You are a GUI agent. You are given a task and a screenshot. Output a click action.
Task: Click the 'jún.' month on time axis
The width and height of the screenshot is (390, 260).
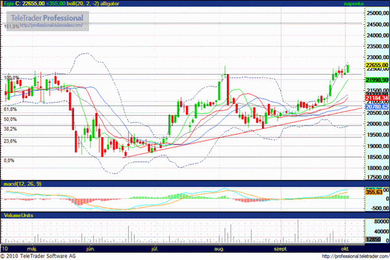click(90, 248)
